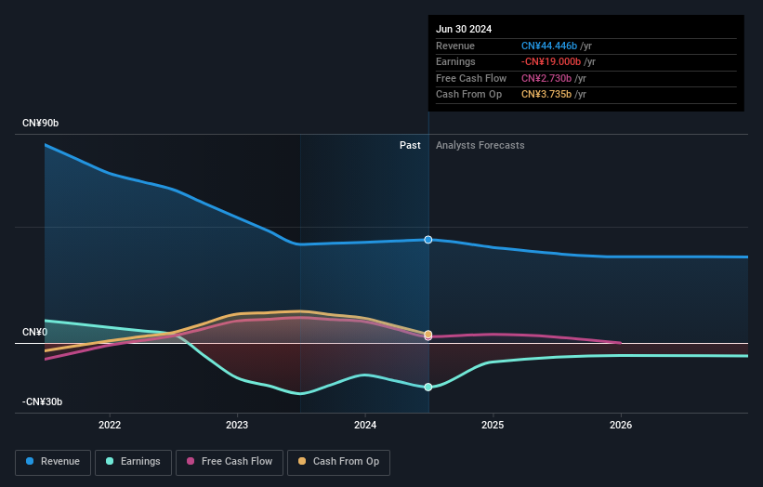This screenshot has width=763, height=487.
Task: Click the CN¥90b y-axis label
Action: tap(40, 123)
